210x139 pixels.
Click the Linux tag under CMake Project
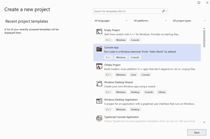(x=133, y=75)
